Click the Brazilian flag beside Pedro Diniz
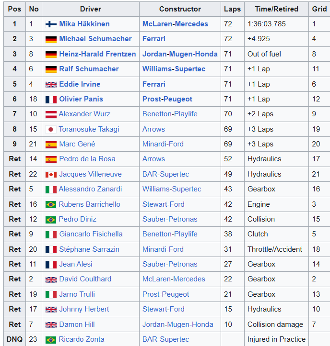 (x=51, y=220)
